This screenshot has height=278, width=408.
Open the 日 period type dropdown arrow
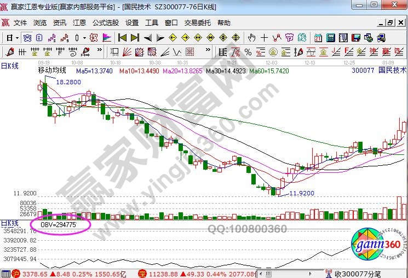(17, 38)
